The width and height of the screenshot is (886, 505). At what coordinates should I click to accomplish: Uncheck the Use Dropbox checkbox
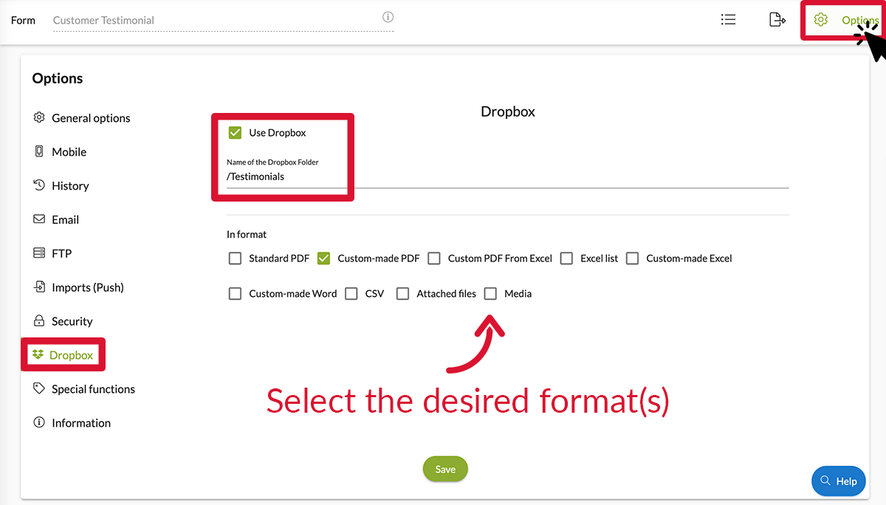click(236, 133)
